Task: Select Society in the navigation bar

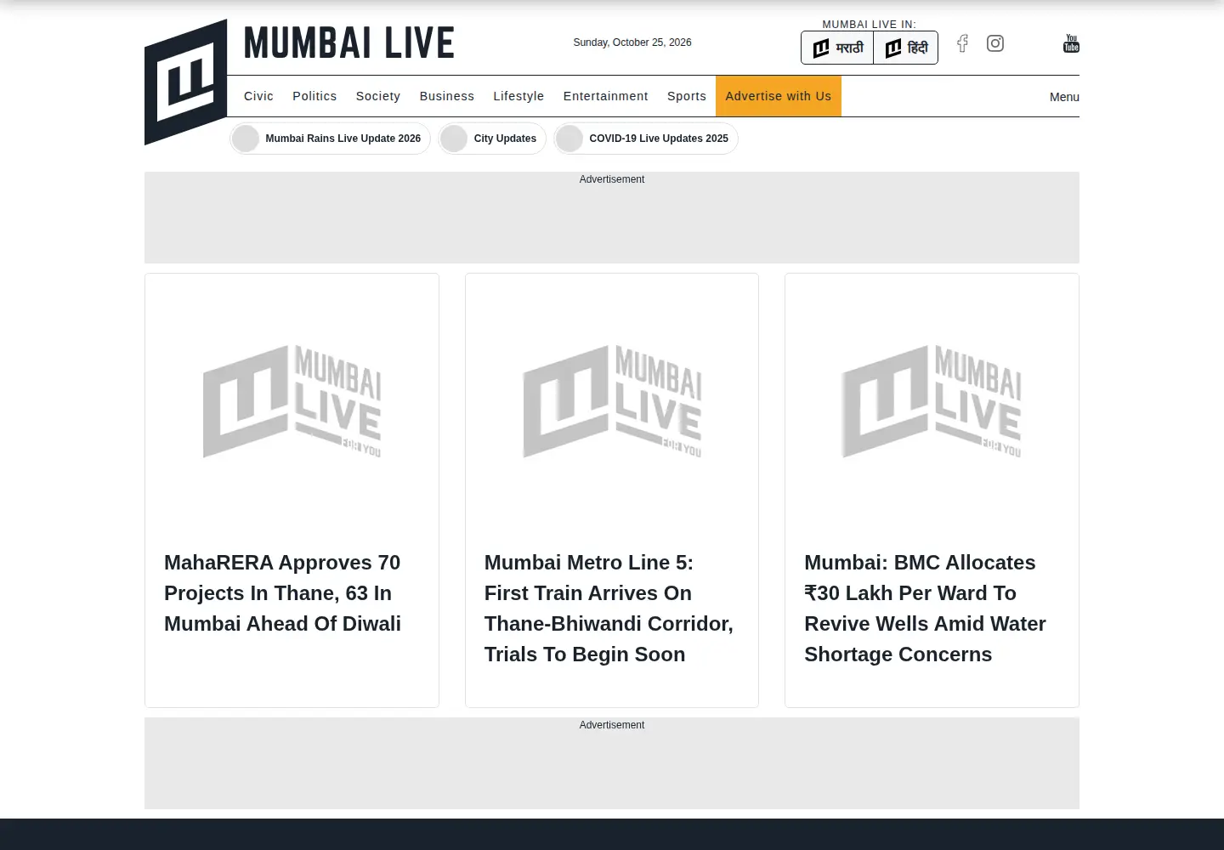Action: (x=378, y=96)
